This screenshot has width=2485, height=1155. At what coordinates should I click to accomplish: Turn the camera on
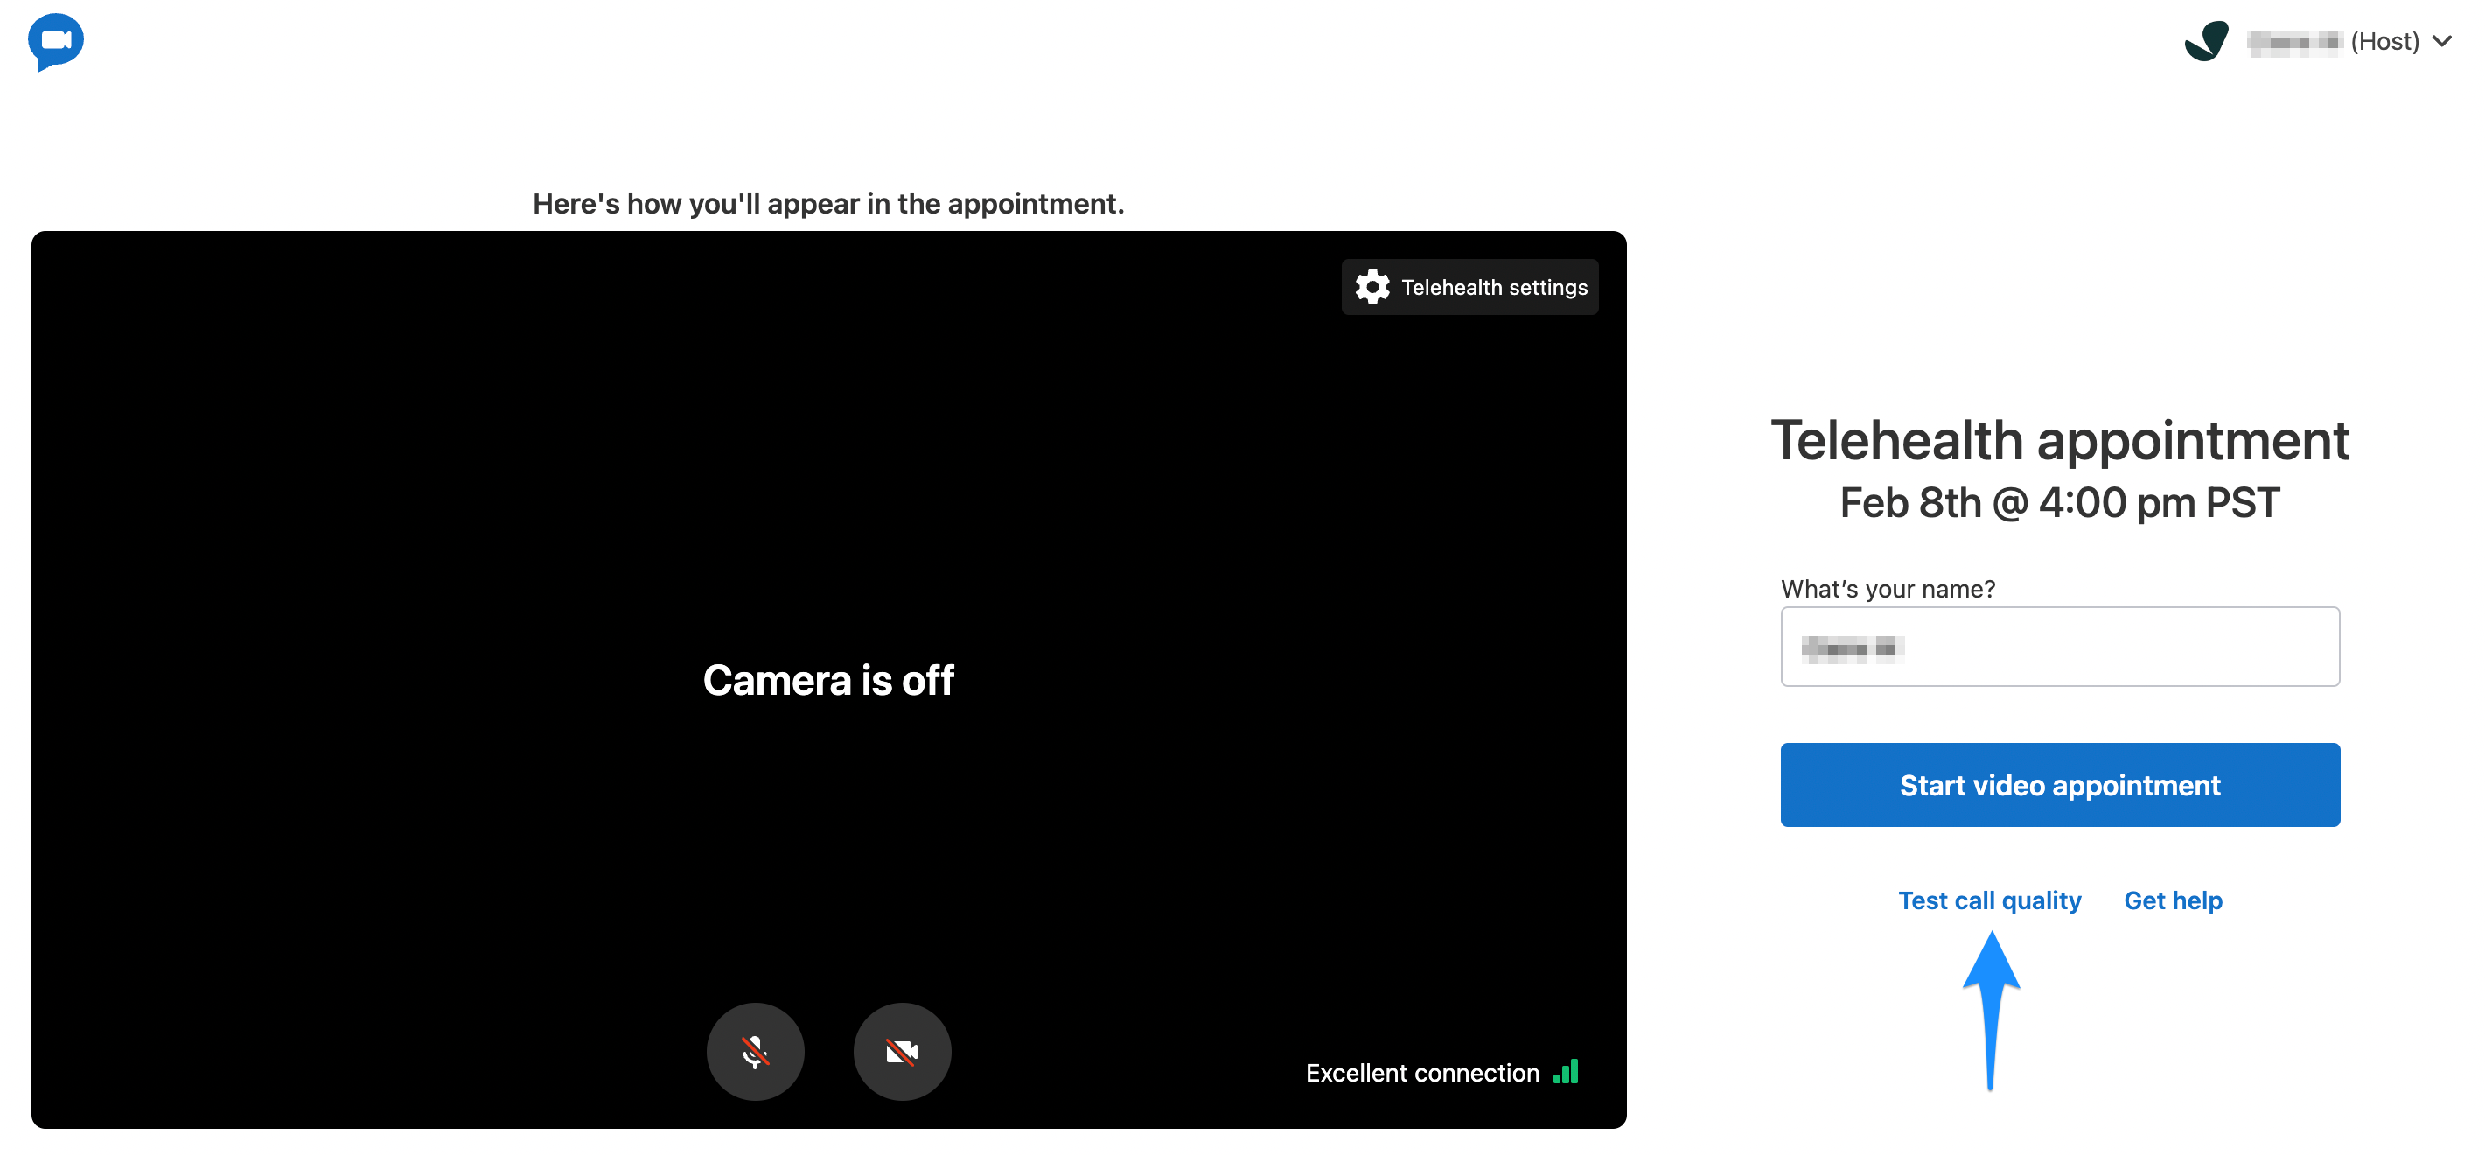(902, 1051)
